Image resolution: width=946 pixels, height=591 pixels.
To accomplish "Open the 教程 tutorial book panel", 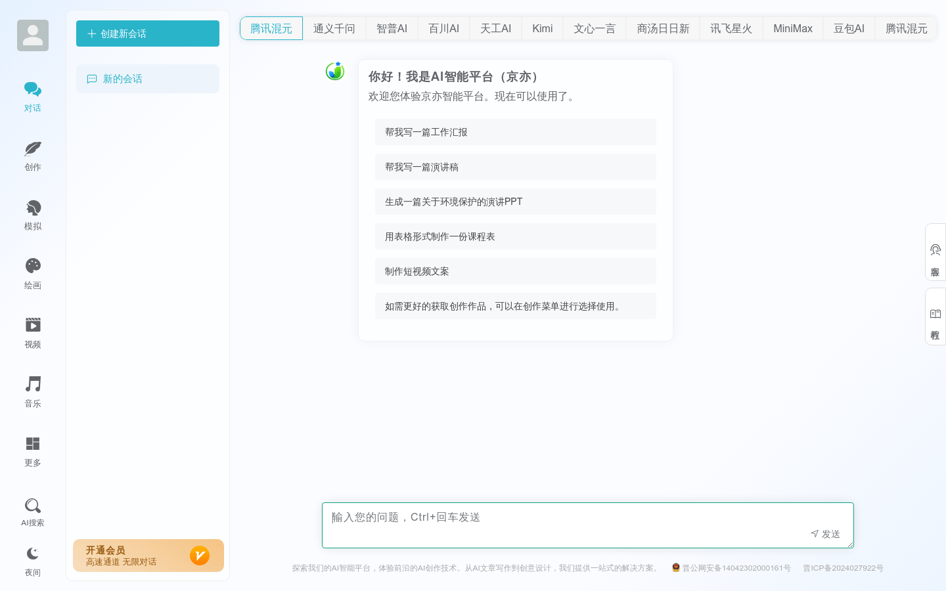I will 935,317.
